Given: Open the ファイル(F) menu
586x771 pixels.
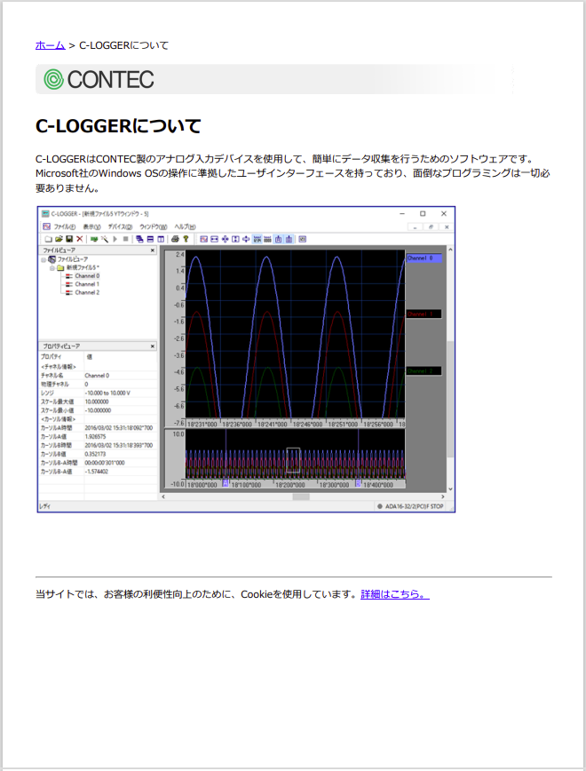Looking at the screenshot, I should click(62, 227).
